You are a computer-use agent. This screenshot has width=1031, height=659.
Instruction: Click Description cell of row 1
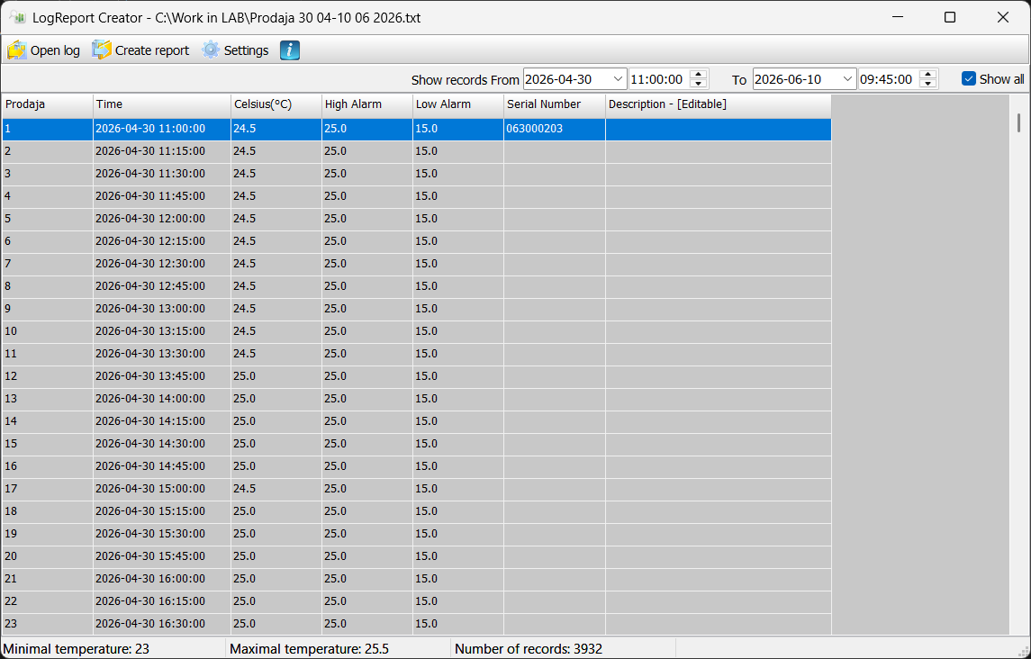click(x=718, y=129)
